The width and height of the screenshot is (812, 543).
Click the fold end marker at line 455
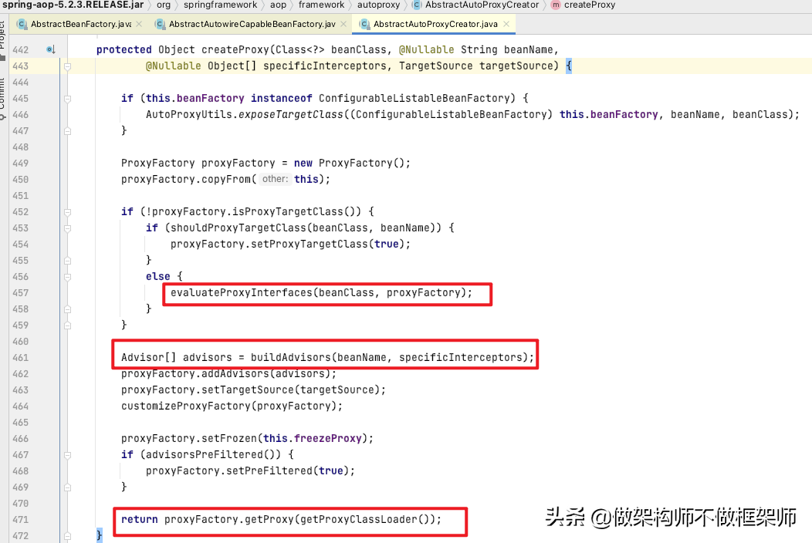[x=67, y=261]
